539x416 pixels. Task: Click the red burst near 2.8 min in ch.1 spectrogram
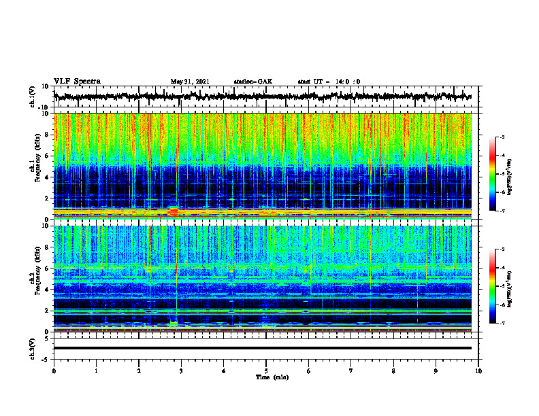174,211
